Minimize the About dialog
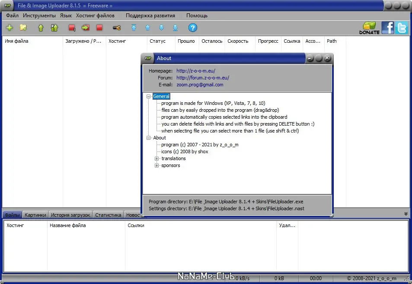This screenshot has height=284, width=412. coord(310,58)
